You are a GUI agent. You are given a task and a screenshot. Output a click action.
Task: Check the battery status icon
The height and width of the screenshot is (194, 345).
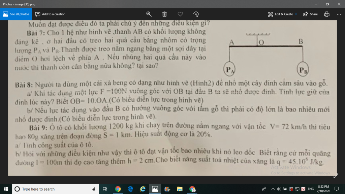pos(285,189)
